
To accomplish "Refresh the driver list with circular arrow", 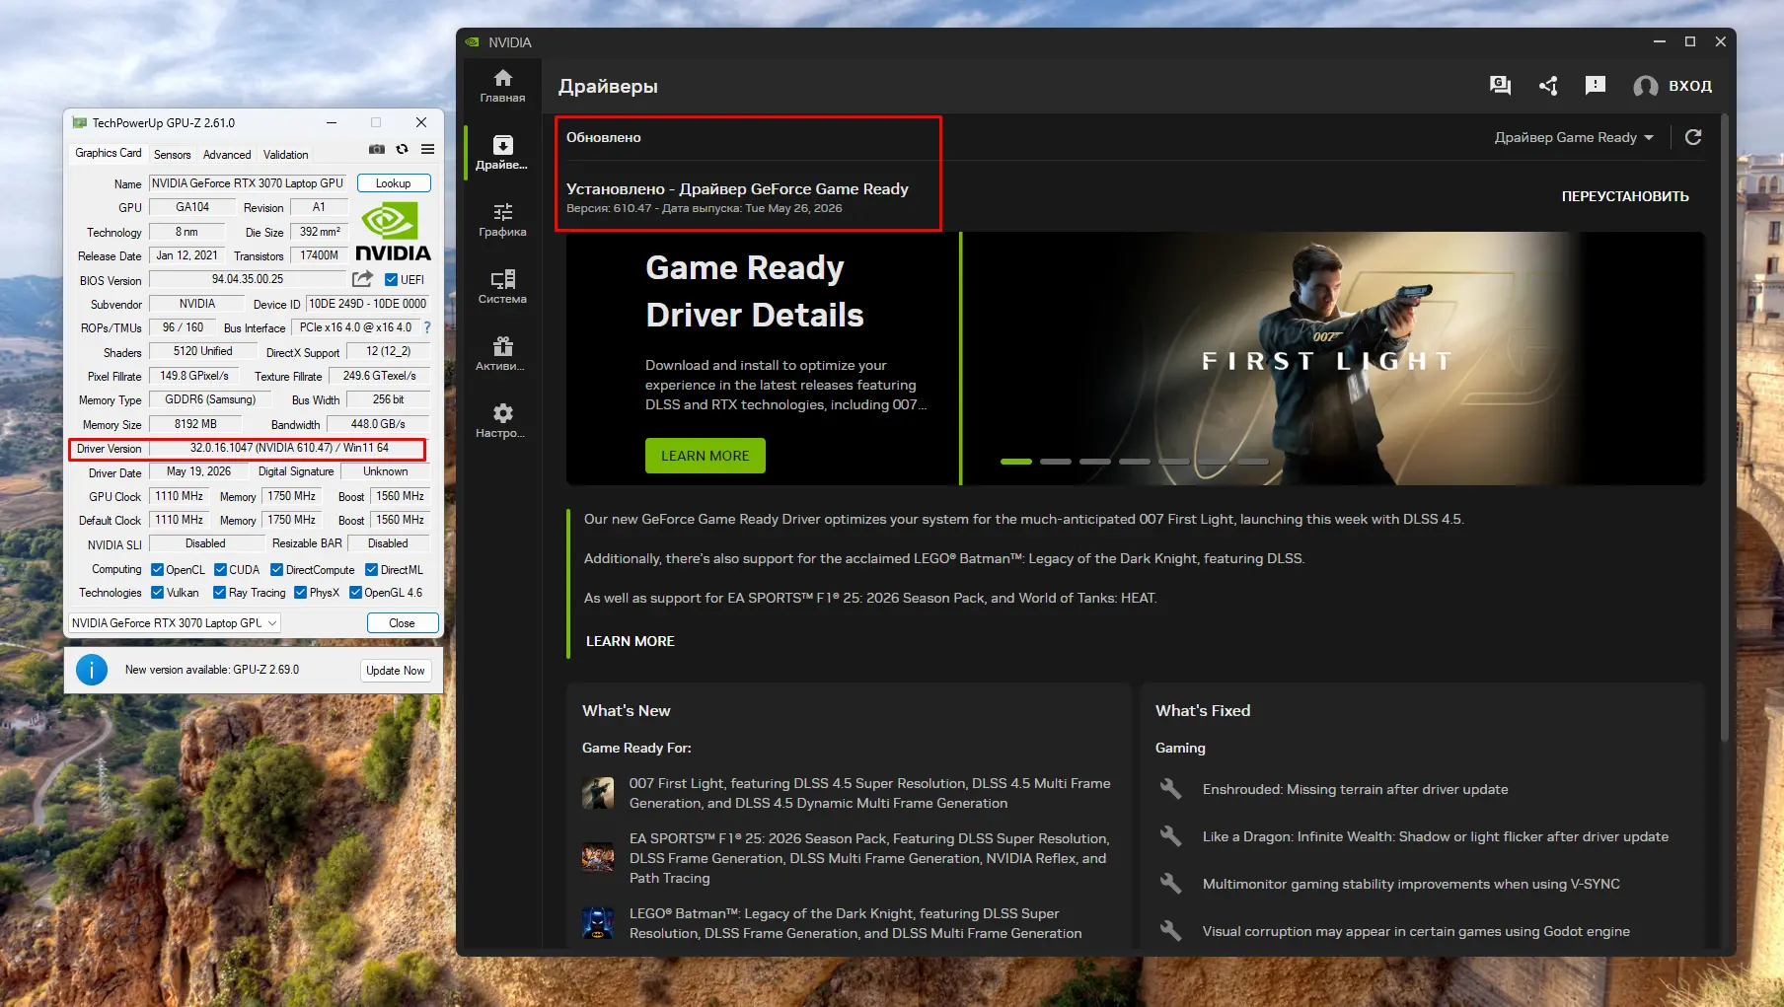I will (1693, 137).
